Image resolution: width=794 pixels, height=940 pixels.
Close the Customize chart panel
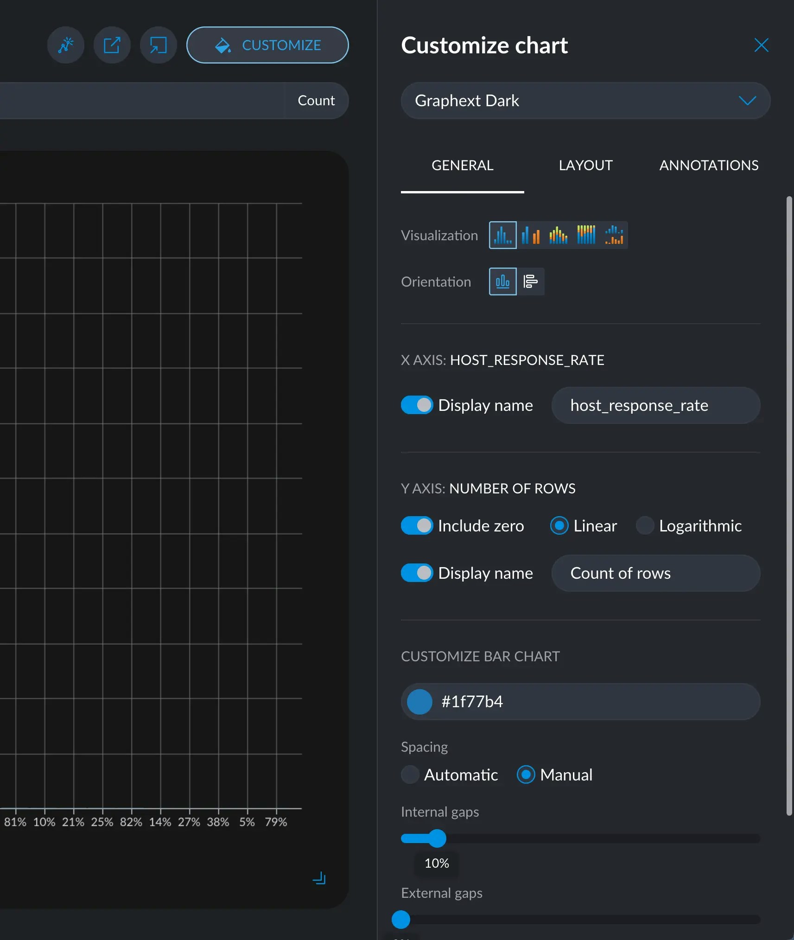pos(761,45)
